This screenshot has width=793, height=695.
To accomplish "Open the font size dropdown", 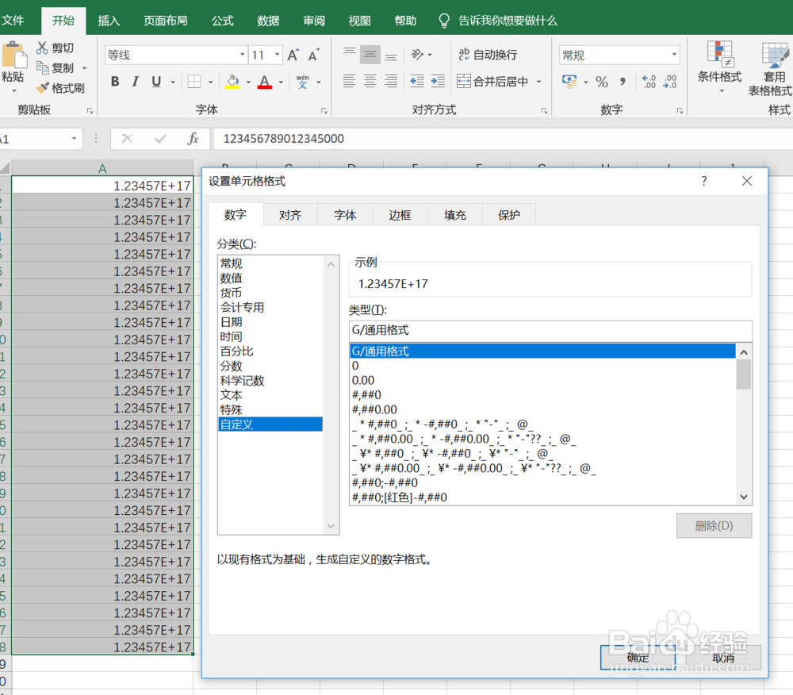I will tap(279, 55).
